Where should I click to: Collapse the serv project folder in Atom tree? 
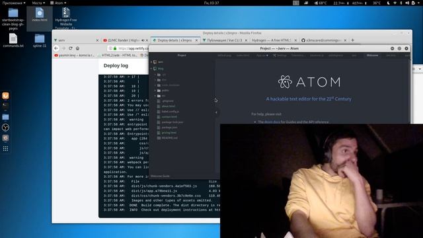click(x=158, y=62)
